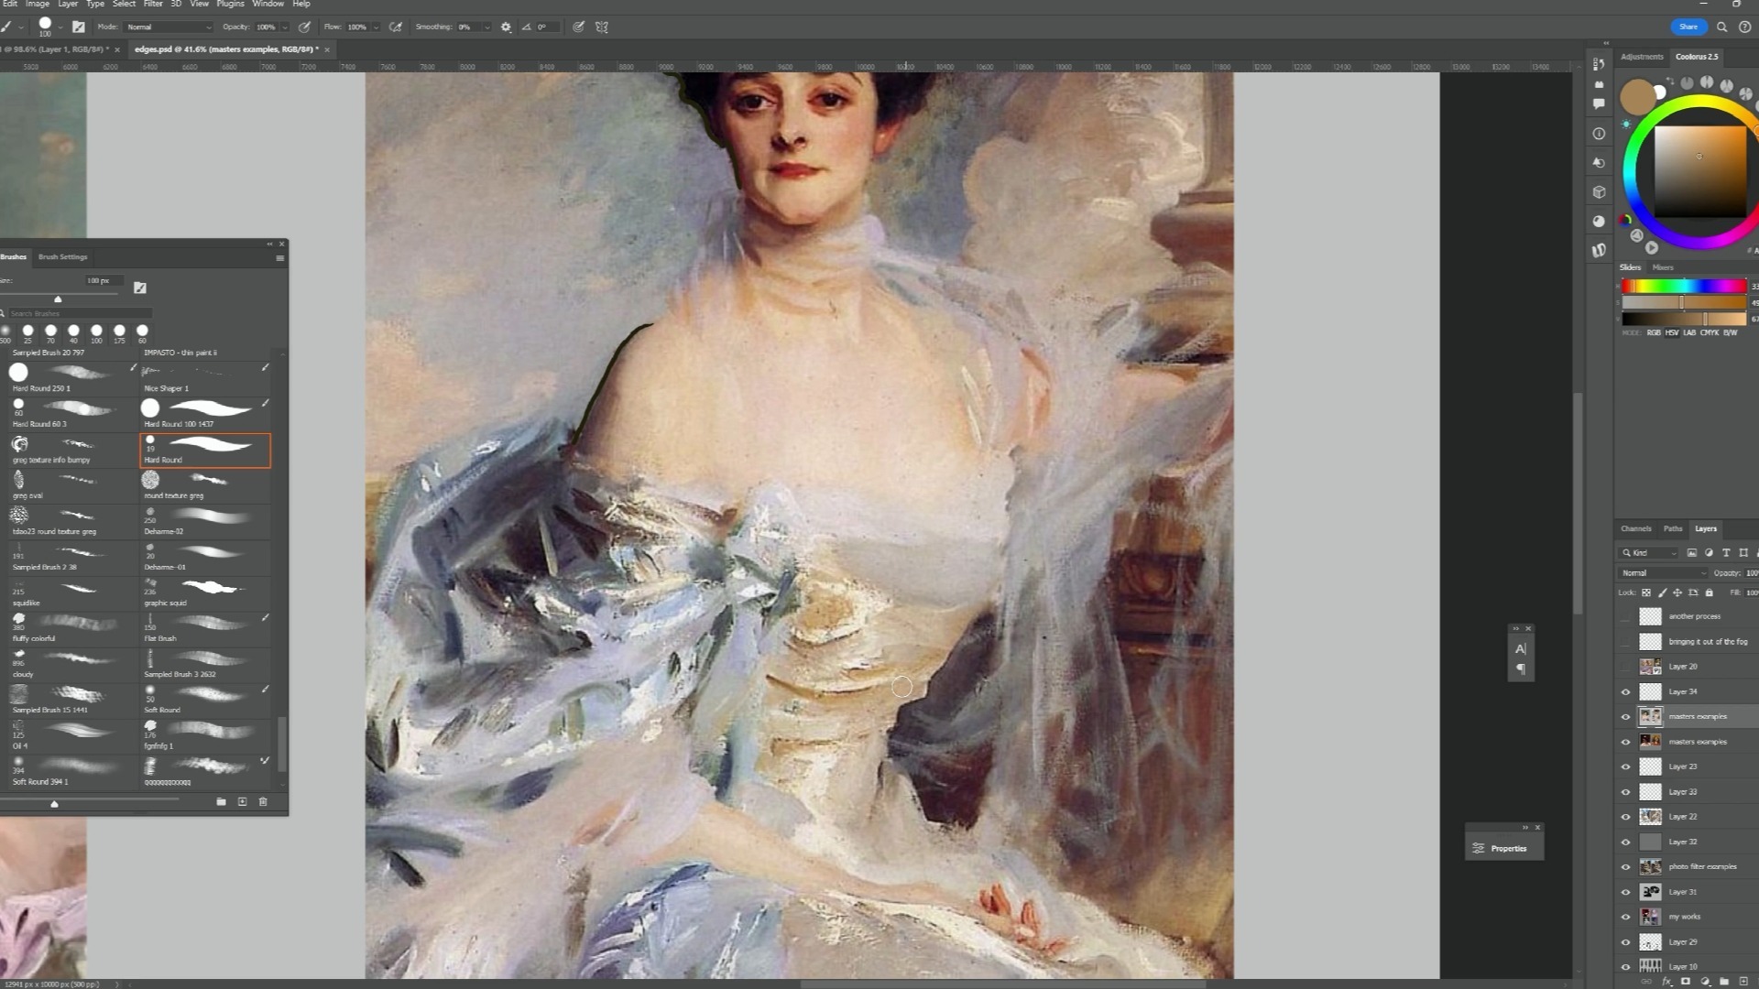1759x989 pixels.
Task: Hide Layer 34 visibility eye
Action: point(1626,692)
